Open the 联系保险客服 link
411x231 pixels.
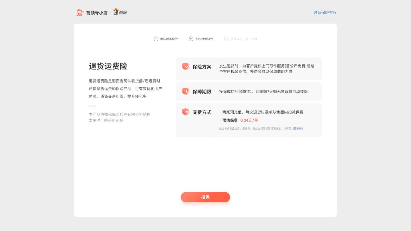tap(325, 13)
